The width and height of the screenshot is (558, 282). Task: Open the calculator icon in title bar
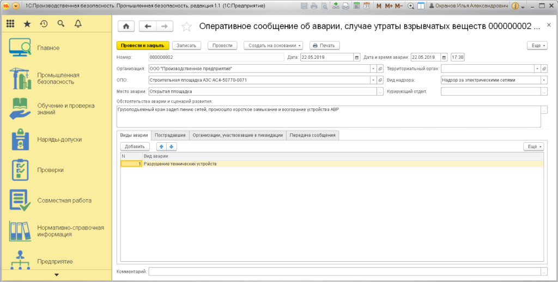(356, 6)
